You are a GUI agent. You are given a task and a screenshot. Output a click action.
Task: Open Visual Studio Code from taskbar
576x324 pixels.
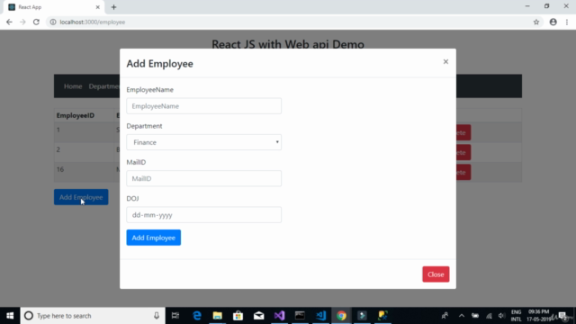tap(320, 316)
